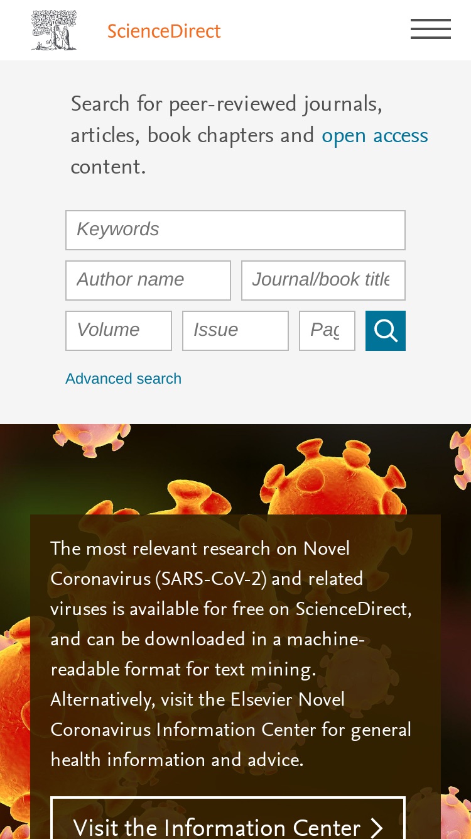This screenshot has height=839, width=471.
Task: Click the Elsevier tree logo
Action: 54,30
